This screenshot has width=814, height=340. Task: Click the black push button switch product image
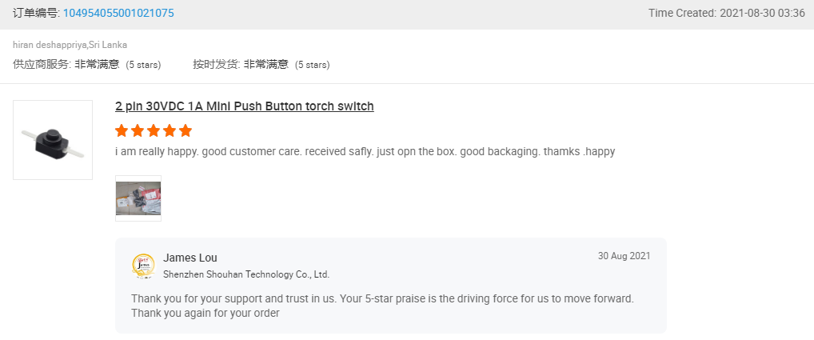click(53, 140)
